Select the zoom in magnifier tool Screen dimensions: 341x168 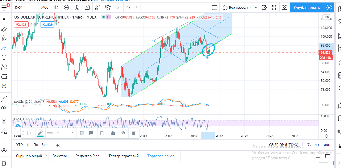click(4, 108)
